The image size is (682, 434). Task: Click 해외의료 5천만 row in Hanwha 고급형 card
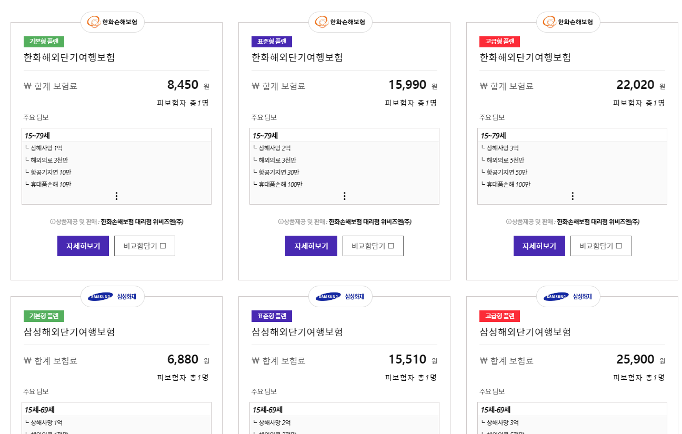[503, 160]
